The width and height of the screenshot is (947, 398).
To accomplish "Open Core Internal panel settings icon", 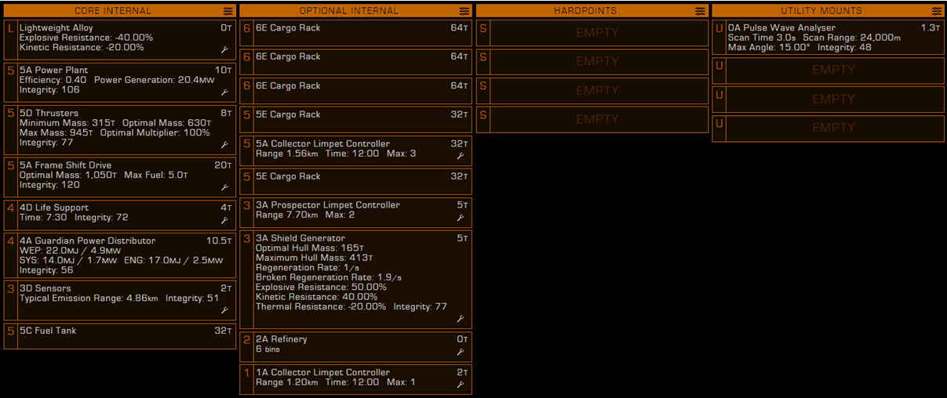I will 228,11.
